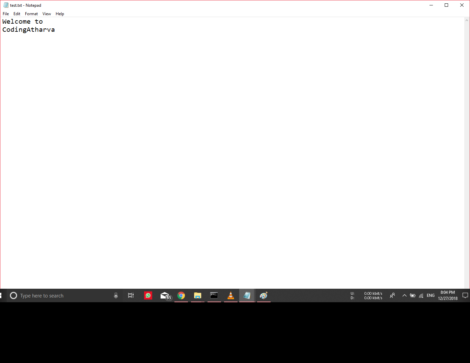Open the Edit menu in Notepad
Screen dimensions: 470x363
[x=17, y=14]
